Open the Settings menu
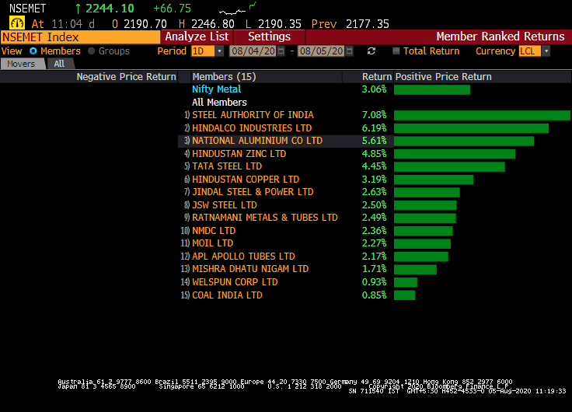Viewport: 572px width, 412px height. tap(269, 37)
